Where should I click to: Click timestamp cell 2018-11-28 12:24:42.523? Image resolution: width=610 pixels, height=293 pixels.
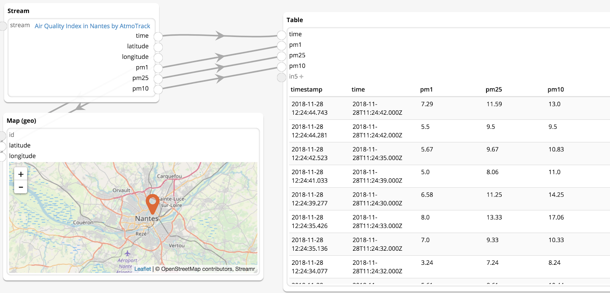(x=310, y=154)
